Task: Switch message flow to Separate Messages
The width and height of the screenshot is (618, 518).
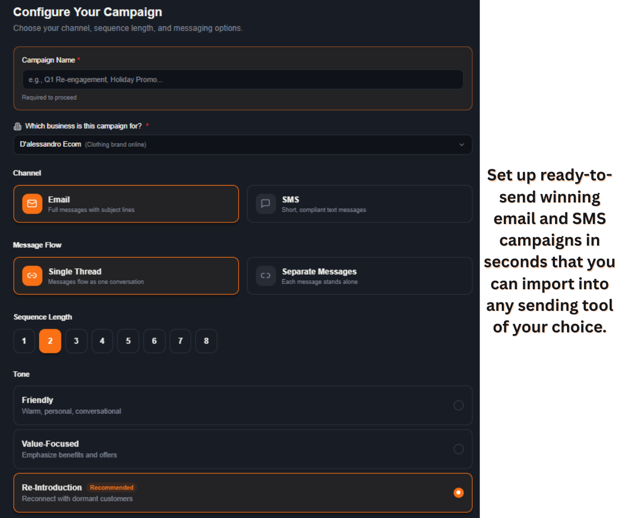Action: tap(359, 276)
